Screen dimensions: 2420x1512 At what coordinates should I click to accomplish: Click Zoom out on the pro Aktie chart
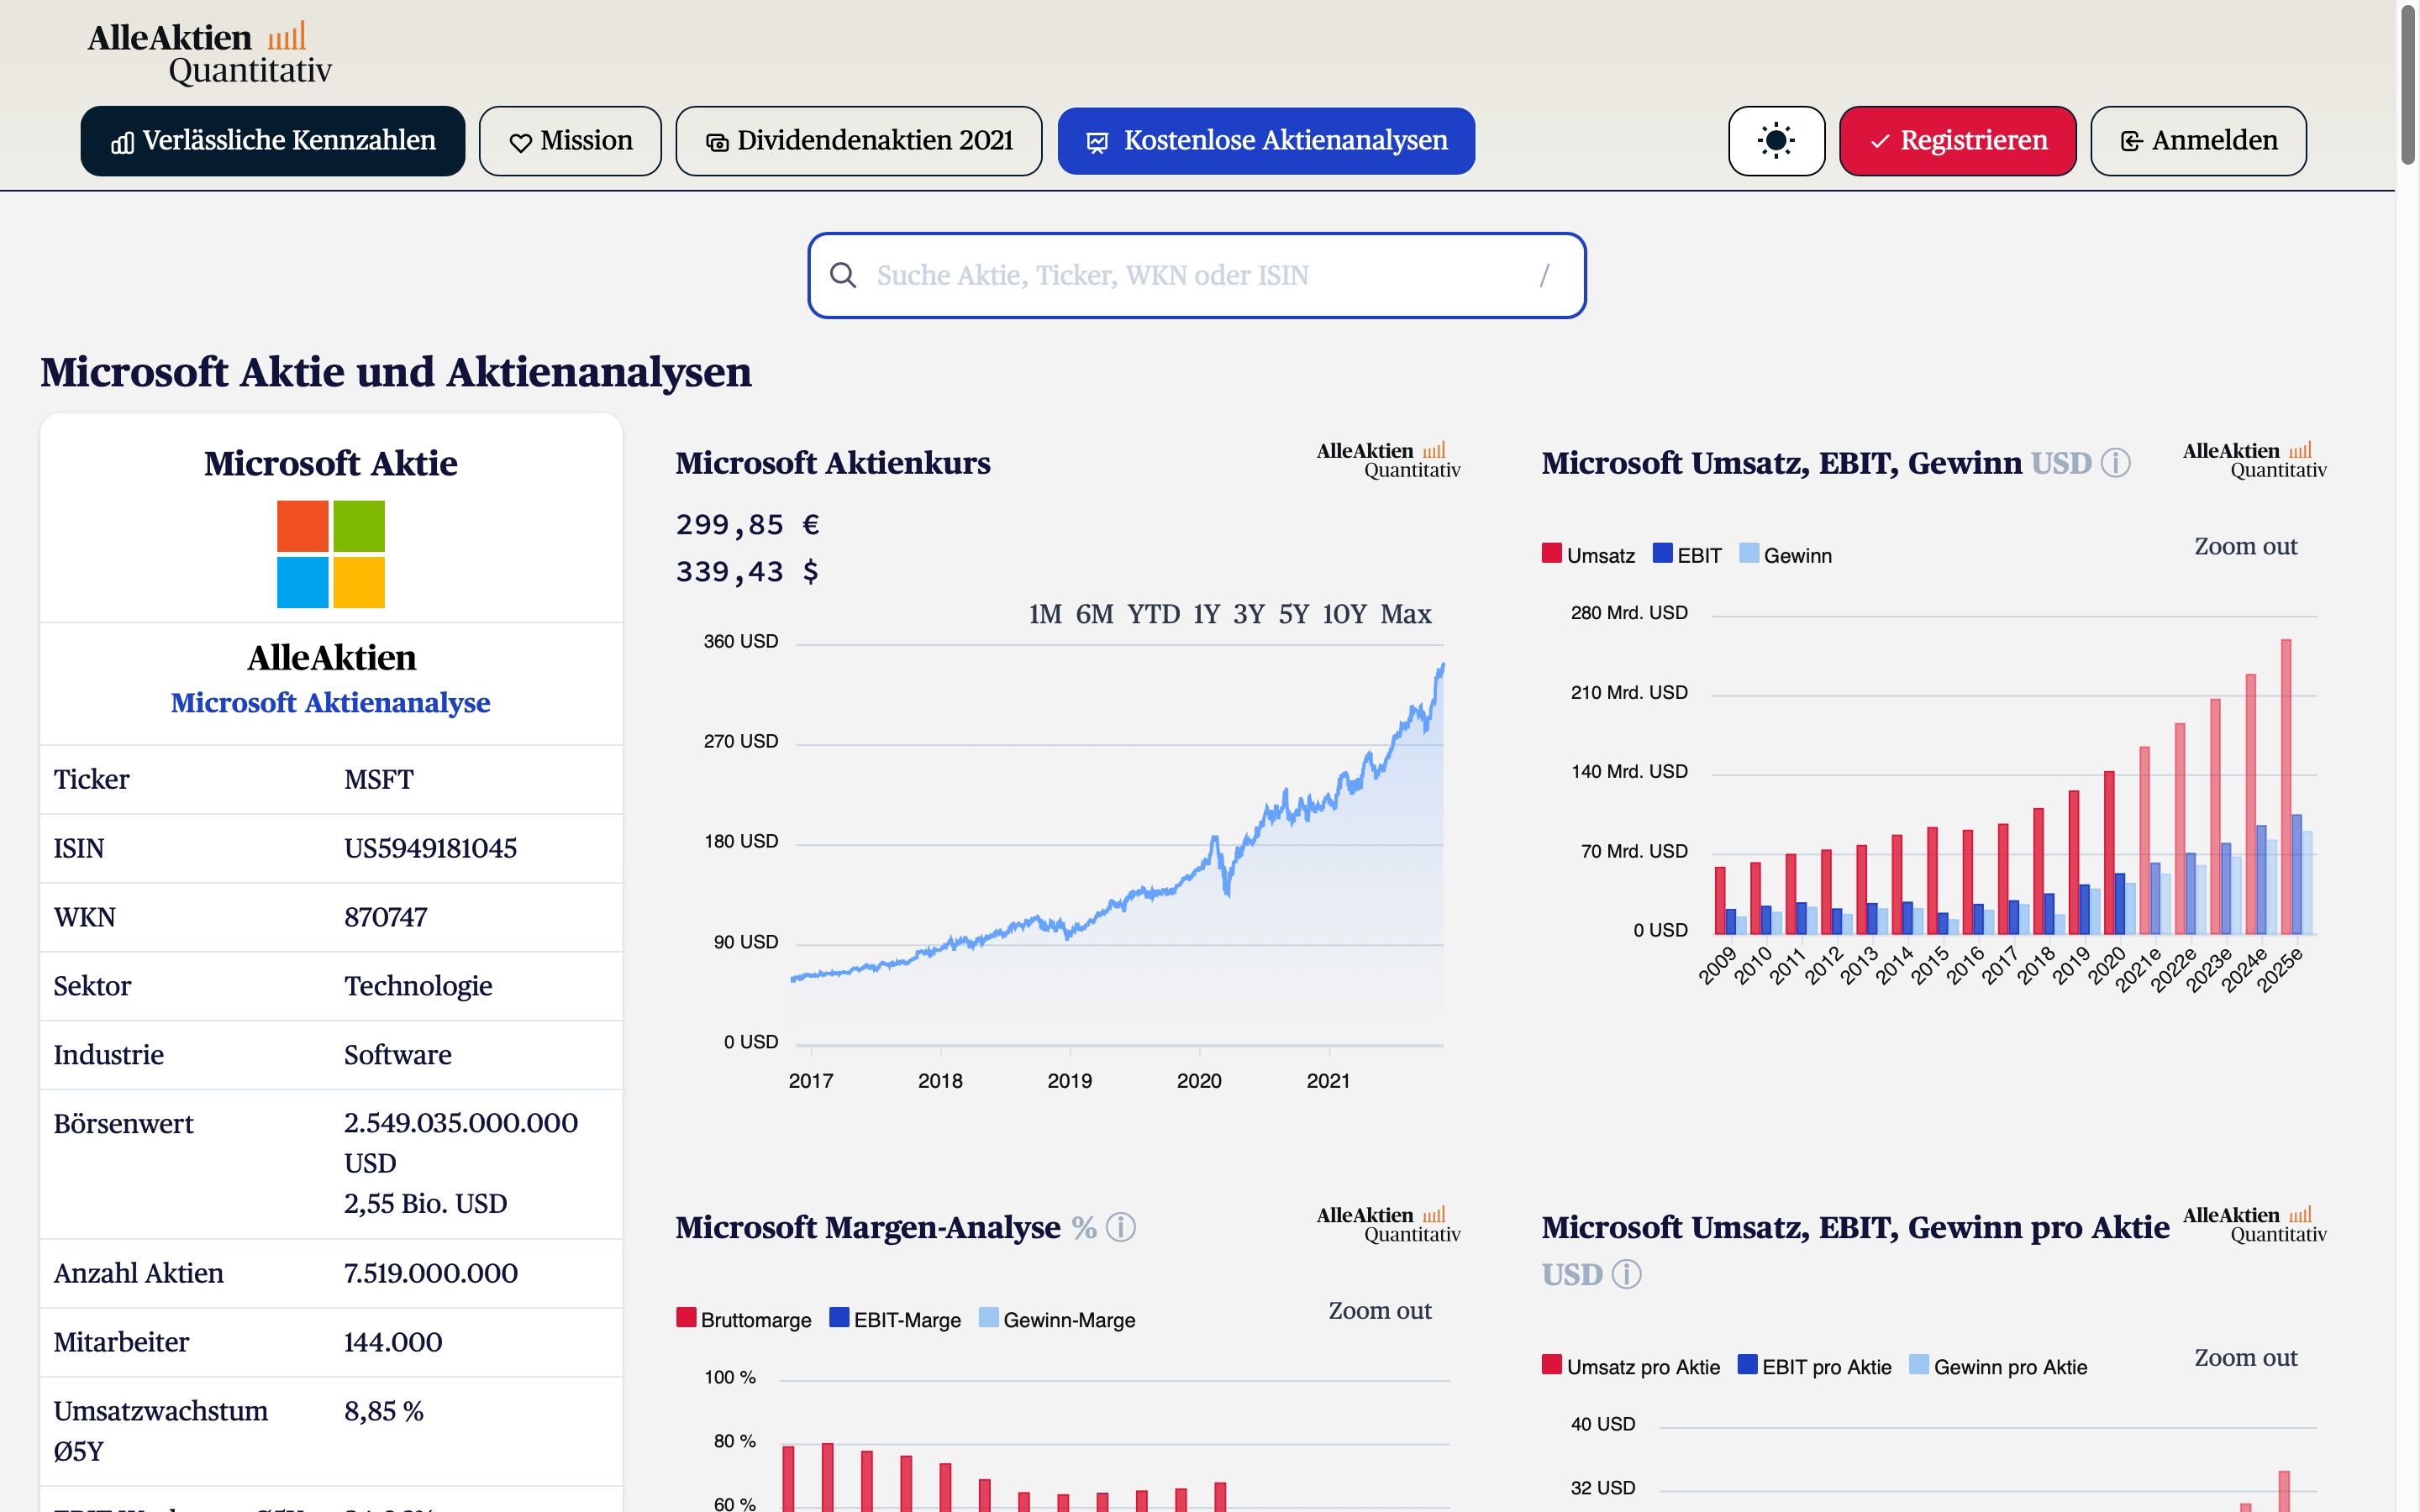(x=2245, y=1357)
